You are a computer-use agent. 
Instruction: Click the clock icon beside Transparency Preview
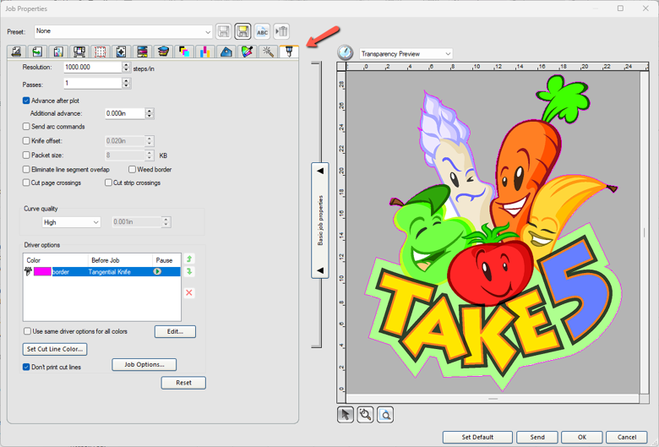coord(346,53)
